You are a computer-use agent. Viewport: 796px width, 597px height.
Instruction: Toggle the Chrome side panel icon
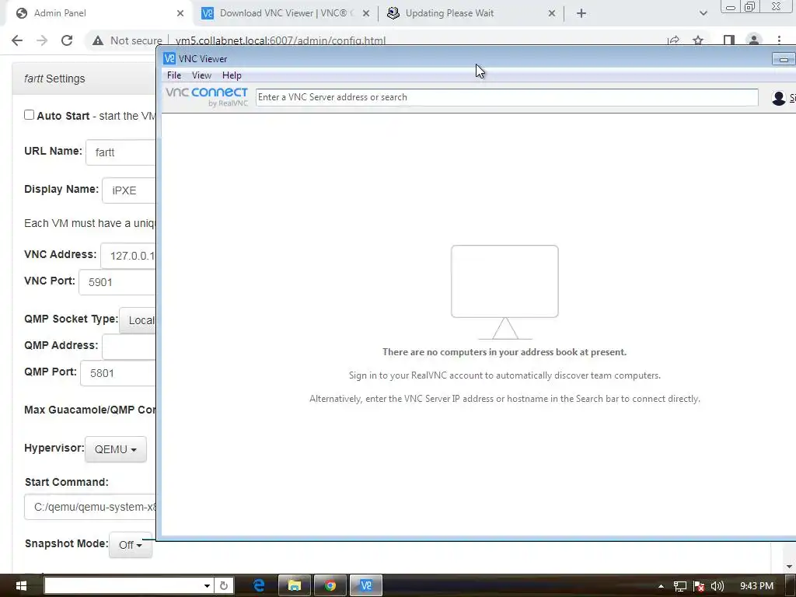pyautogui.click(x=729, y=40)
